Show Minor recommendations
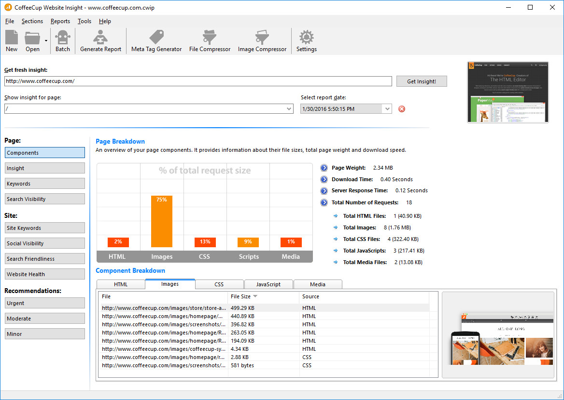This screenshot has width=564, height=400. [x=45, y=334]
